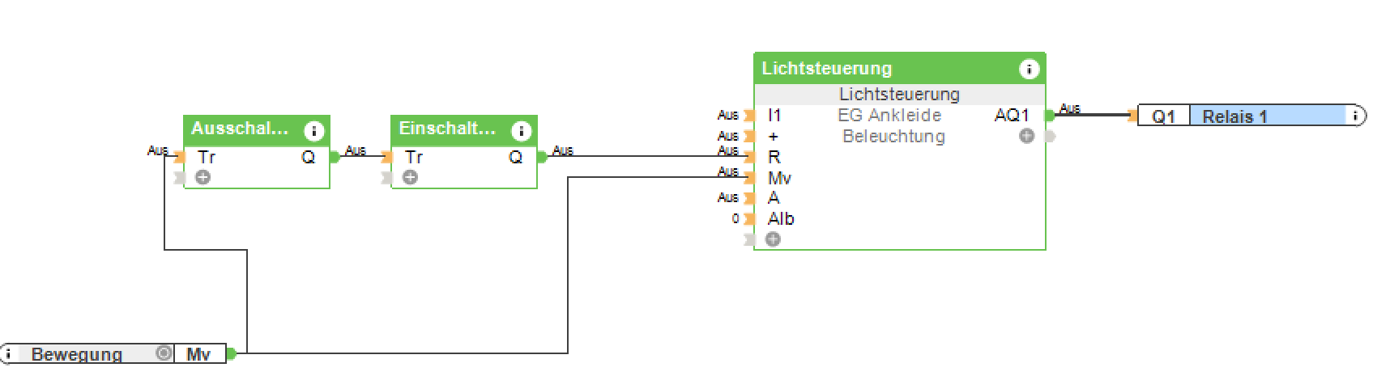Click Q output connector of Einschalt block
1377x376 pixels.
541,157
